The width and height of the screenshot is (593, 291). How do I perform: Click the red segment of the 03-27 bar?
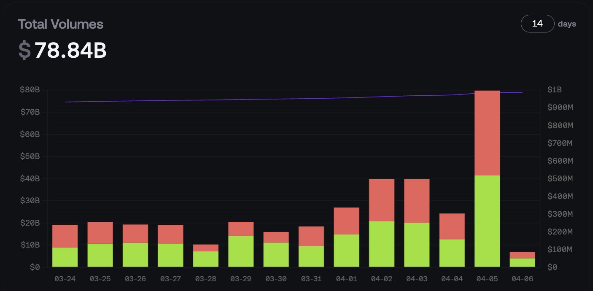(x=170, y=234)
